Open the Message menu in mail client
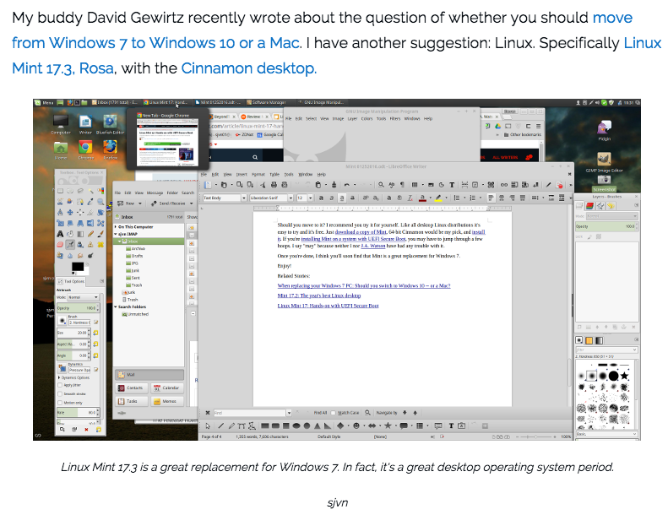This screenshot has width=668, height=515. point(155,193)
